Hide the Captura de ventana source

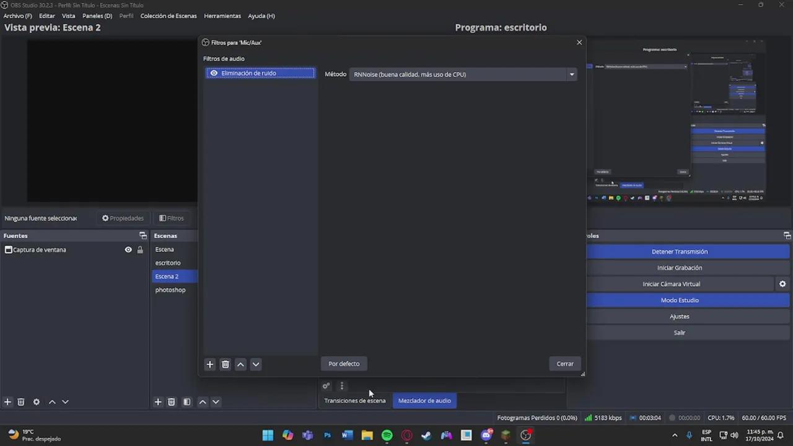pos(128,250)
